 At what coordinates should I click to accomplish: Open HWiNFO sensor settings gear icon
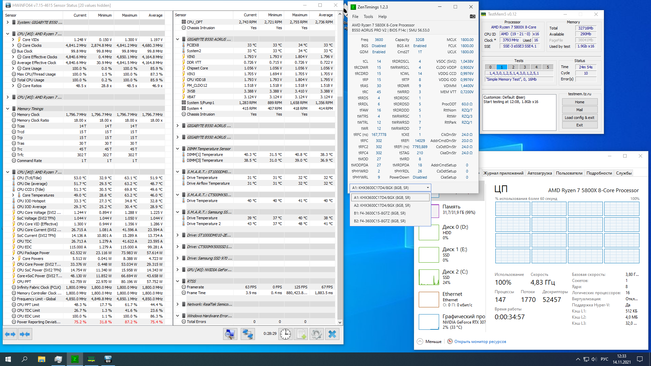[316, 334]
